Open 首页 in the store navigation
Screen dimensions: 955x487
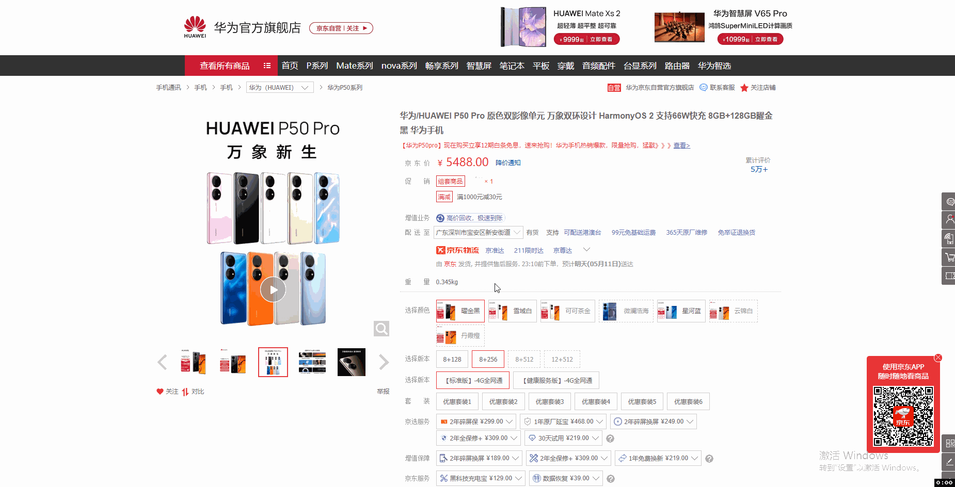point(290,66)
